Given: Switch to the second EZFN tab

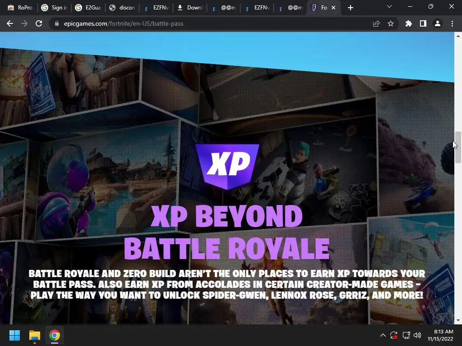Looking at the screenshot, I should [x=257, y=8].
